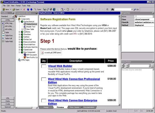Click the blue up arrow toolbar icon
Viewport: 155px width, 113px height.
(x=28, y=10)
